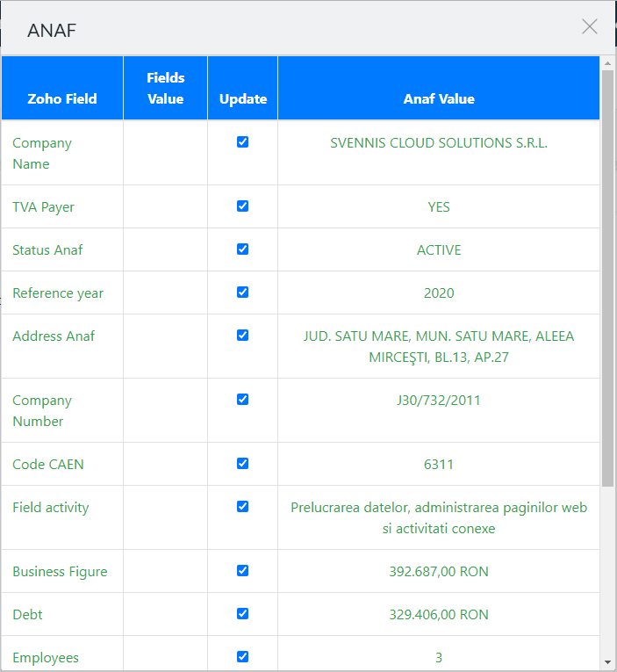Disable the Status Anaf update checkbox
The width and height of the screenshot is (617, 672).
tap(243, 249)
